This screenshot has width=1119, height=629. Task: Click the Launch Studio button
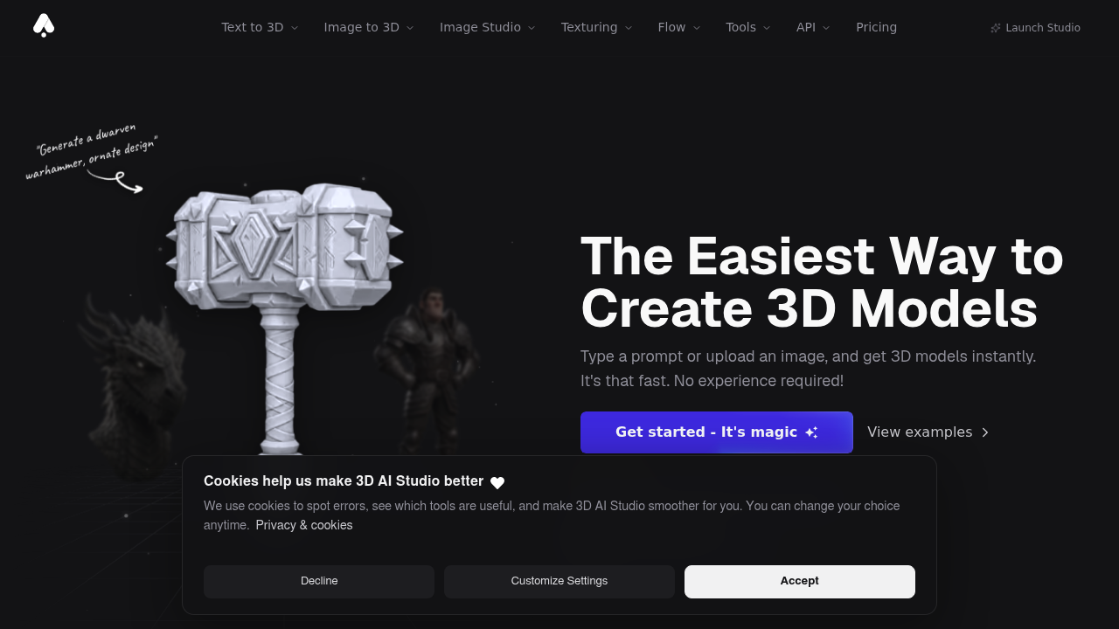tap(1035, 28)
